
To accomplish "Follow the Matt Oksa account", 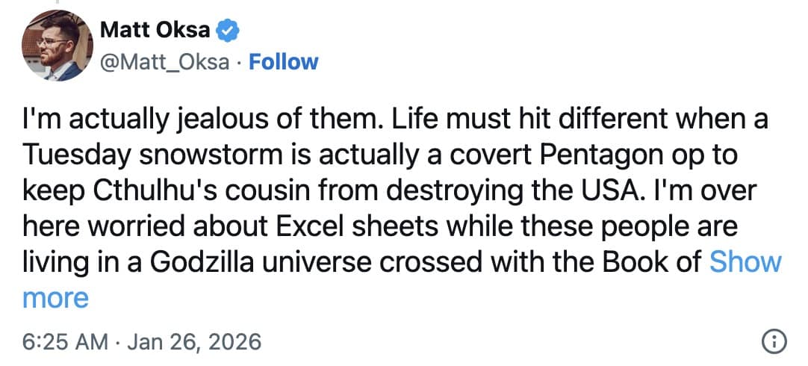I will tap(283, 61).
